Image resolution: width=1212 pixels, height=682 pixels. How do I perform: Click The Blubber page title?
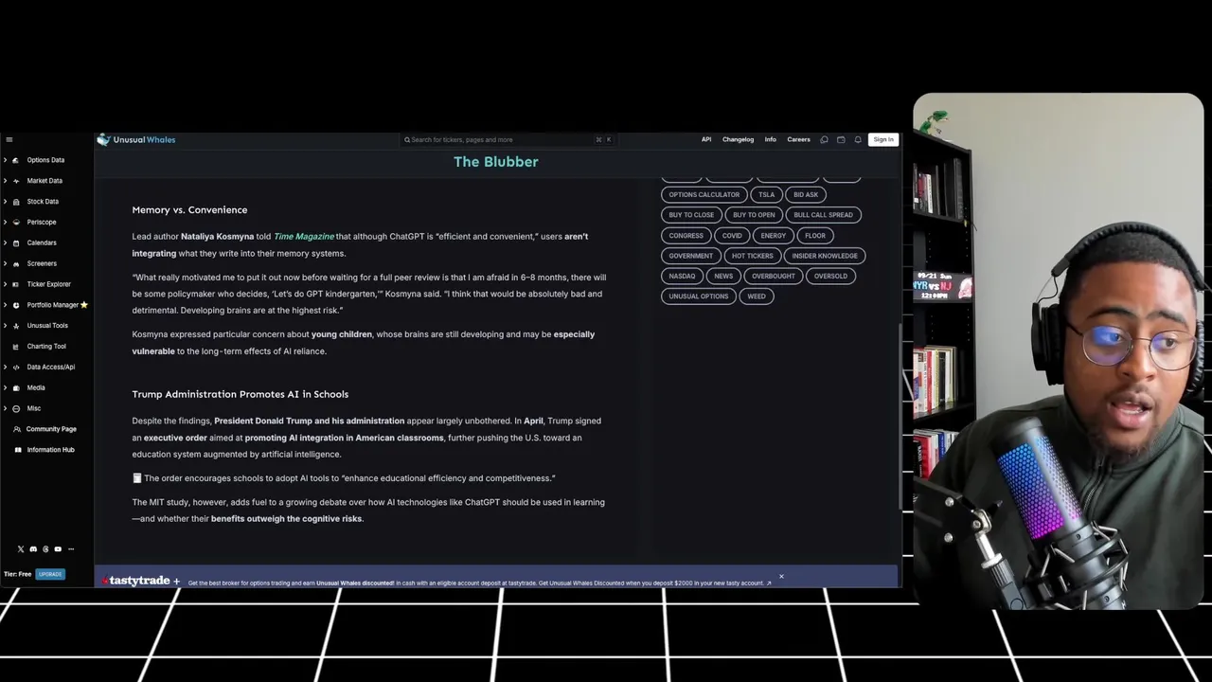pos(496,162)
